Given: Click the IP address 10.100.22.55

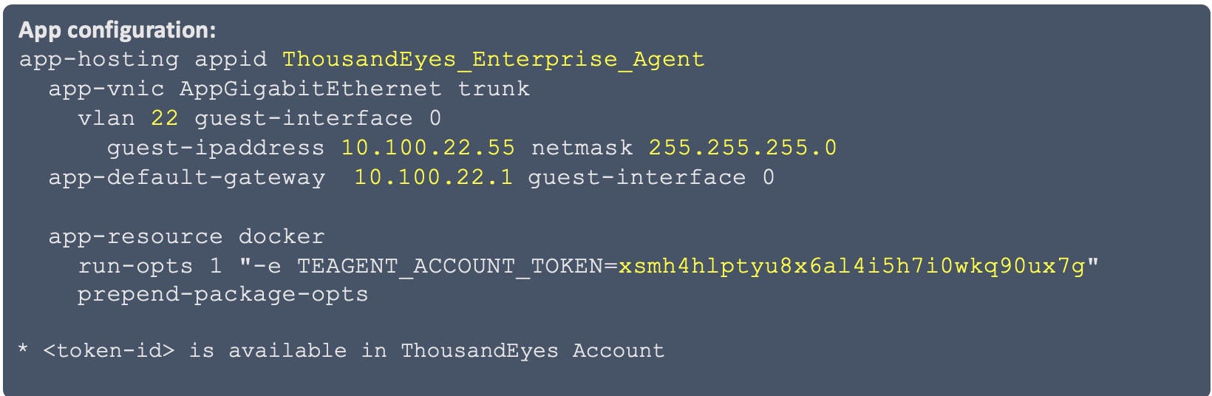Looking at the screenshot, I should click(x=428, y=148).
